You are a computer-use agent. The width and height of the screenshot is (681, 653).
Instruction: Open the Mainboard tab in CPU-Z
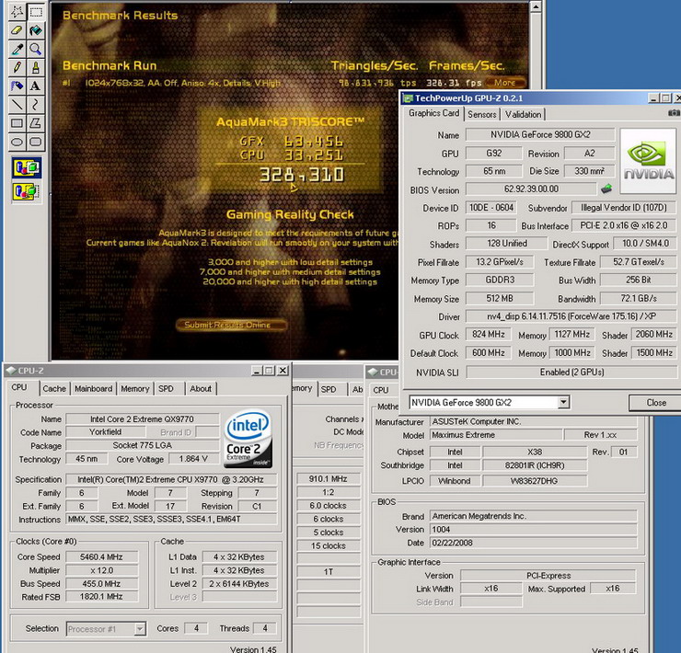[93, 389]
